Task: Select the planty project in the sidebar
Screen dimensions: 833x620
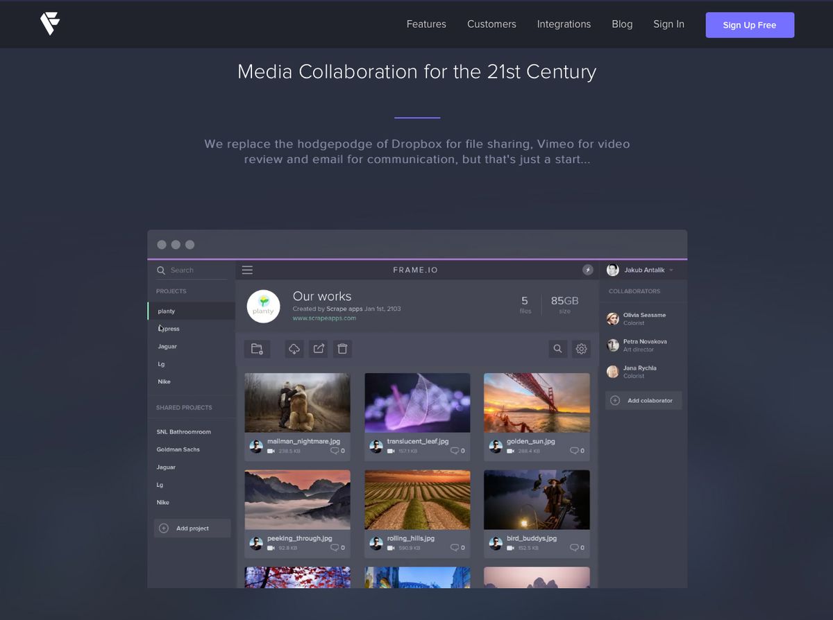Action: 166,311
